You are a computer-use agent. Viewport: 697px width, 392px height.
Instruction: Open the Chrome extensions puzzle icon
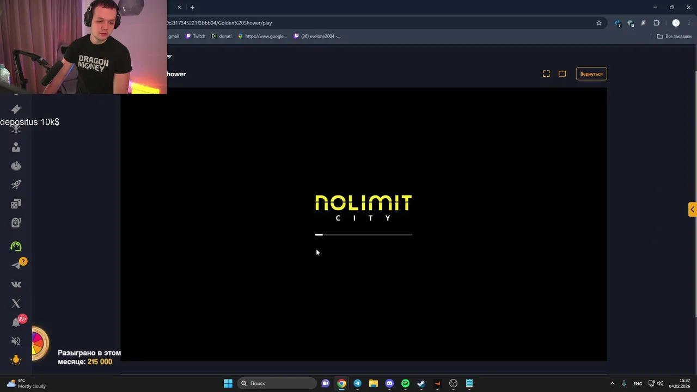click(656, 23)
